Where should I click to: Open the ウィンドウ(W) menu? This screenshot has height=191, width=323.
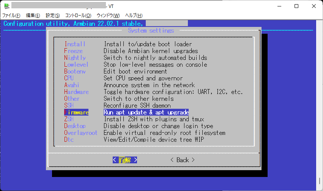click(x=108, y=16)
